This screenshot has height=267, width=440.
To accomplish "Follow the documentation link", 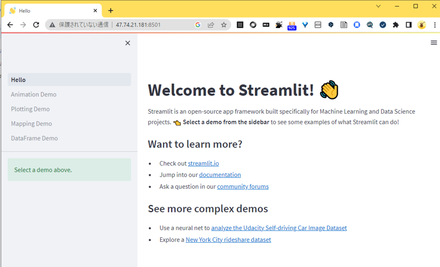I will point(220,174).
